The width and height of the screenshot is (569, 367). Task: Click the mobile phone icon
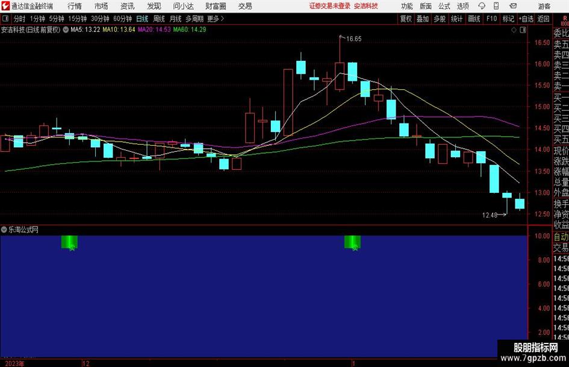(496, 6)
